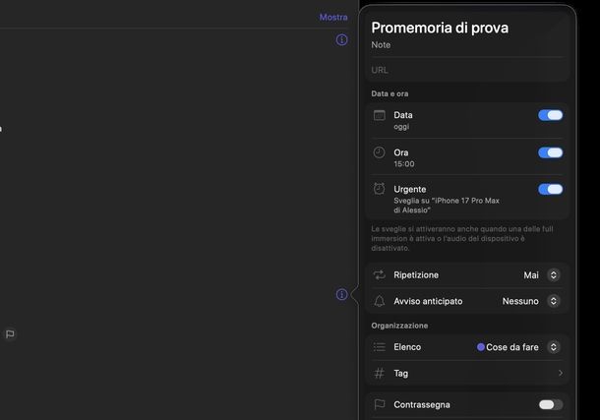Click the flag icon beside Contrassegna
The height and width of the screenshot is (420, 600).
[x=380, y=404]
